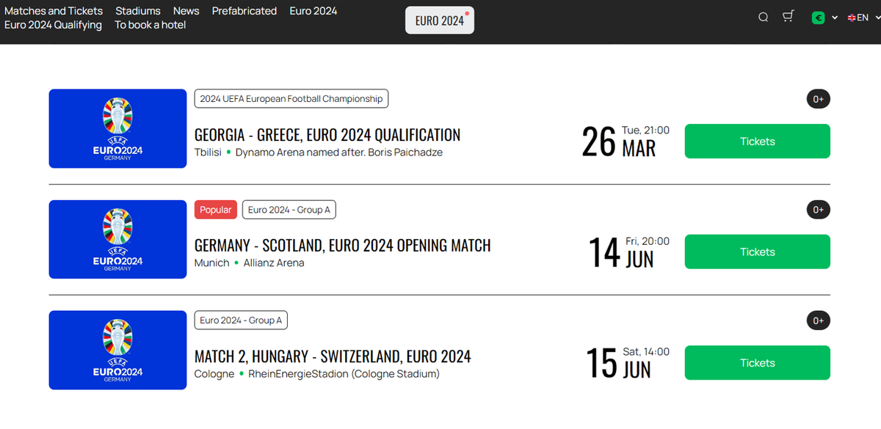Go to the Stadiums menu item
This screenshot has width=881, height=429.
137,11
